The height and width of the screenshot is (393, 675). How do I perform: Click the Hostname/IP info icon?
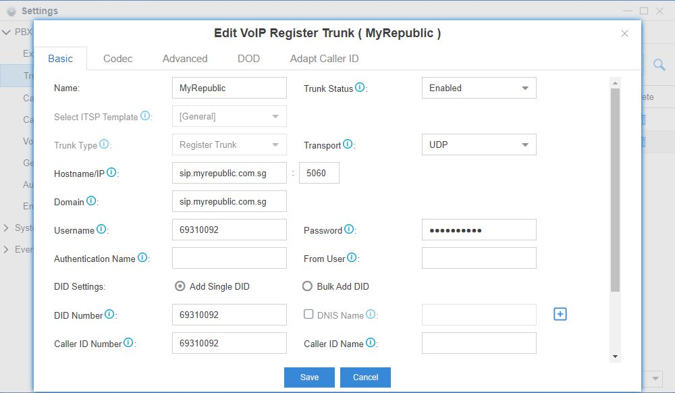pyautogui.click(x=111, y=173)
